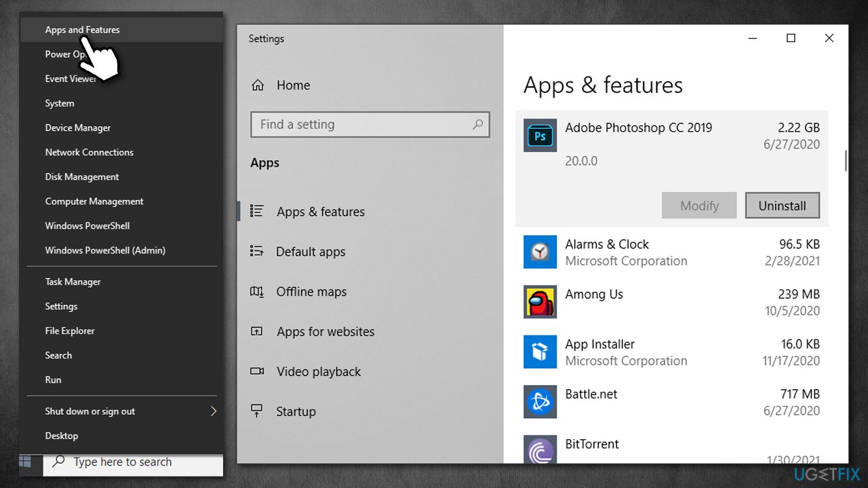The image size is (868, 488).
Task: Click the Apps & features page heading
Action: click(603, 85)
